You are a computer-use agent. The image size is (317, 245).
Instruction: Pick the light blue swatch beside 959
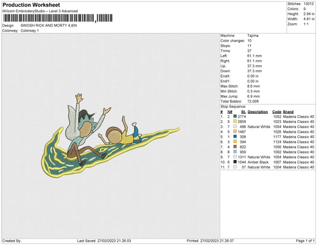(x=235, y=152)
